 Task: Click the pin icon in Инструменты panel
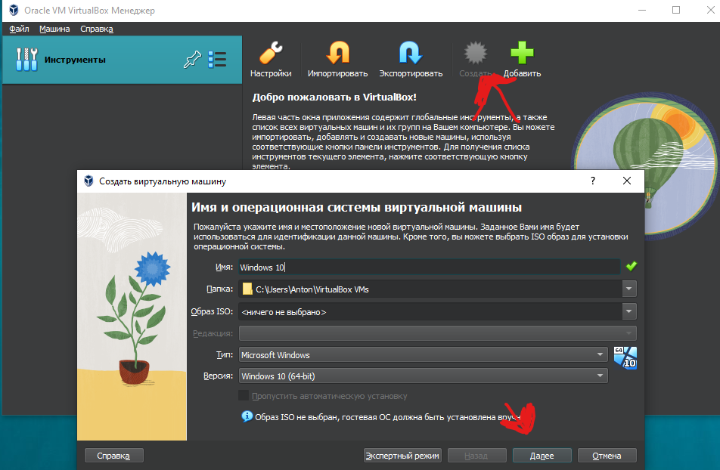[192, 60]
